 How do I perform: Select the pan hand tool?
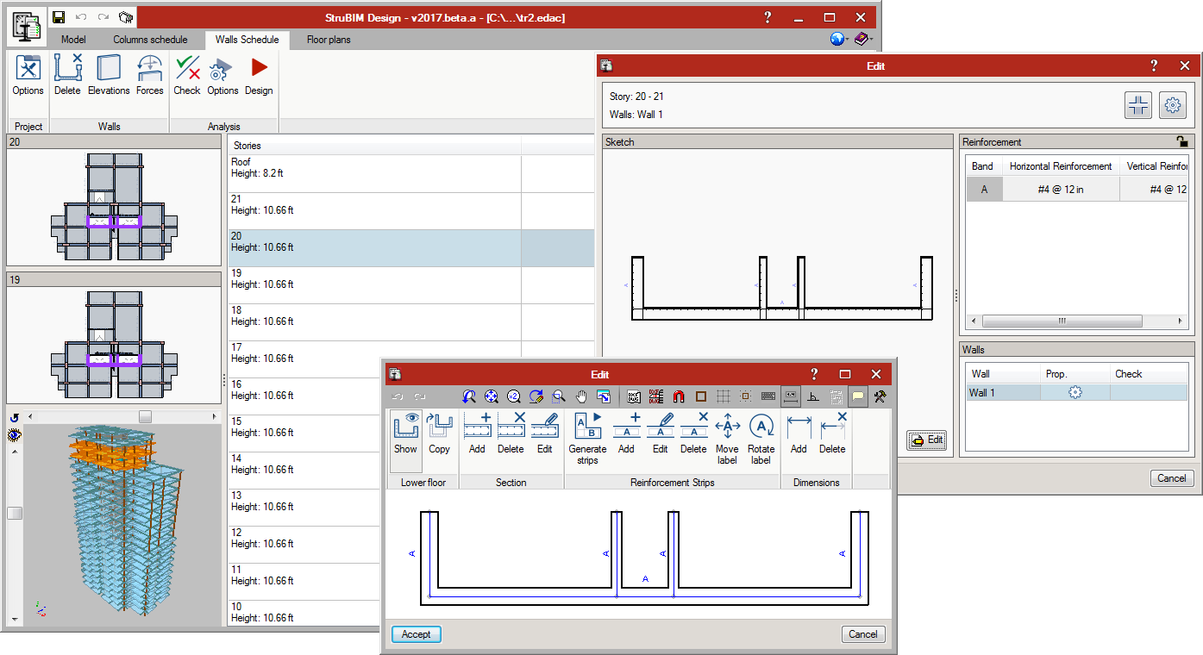[x=581, y=396]
